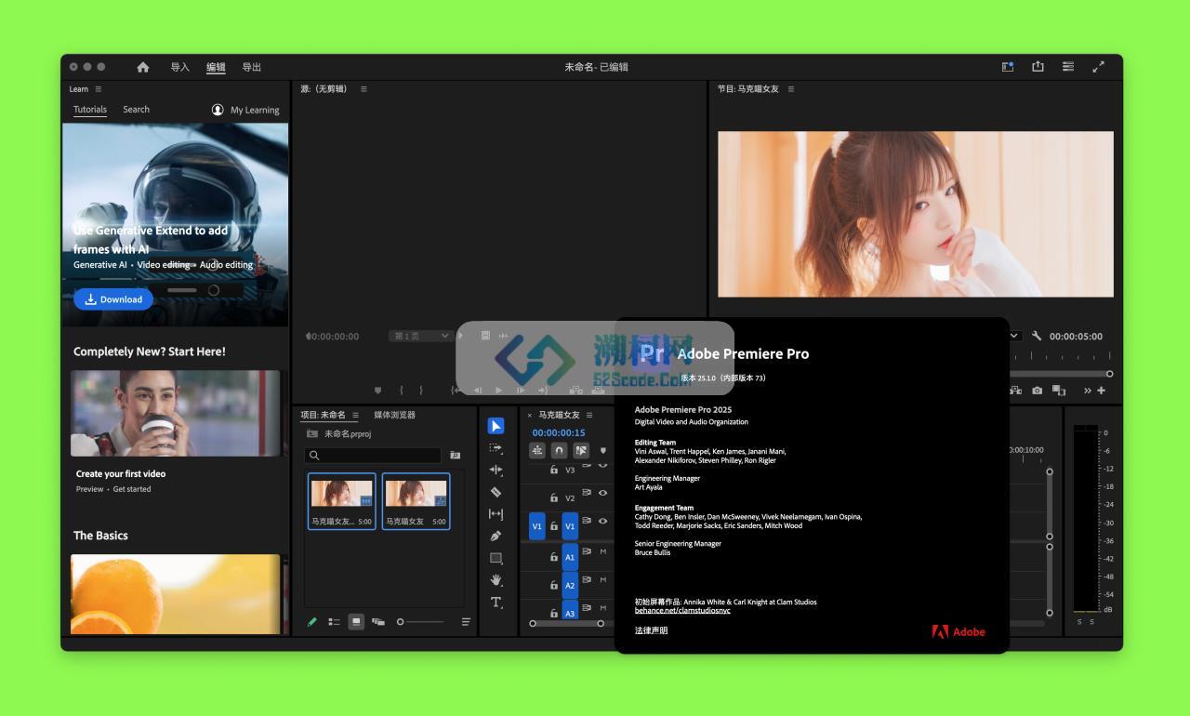Go to the Home screen icon
Image resolution: width=1190 pixels, height=716 pixels.
click(143, 67)
